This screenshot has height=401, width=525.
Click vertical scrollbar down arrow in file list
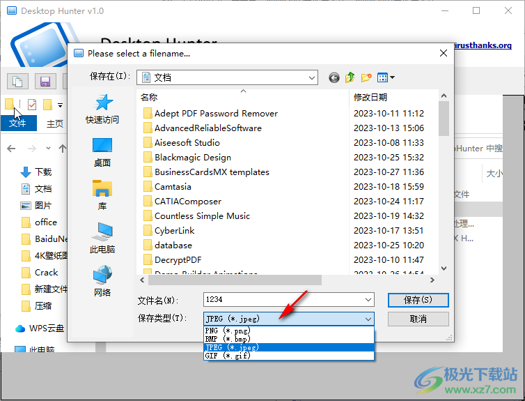[444, 268]
